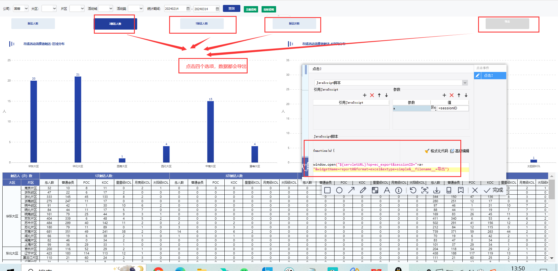Viewport: 558px width, 271px height.
Task: Open the F(x) formula type selector
Action: point(434,108)
